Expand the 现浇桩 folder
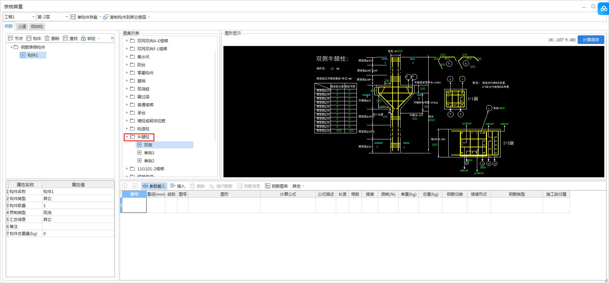The width and height of the screenshot is (609, 283). tap(127, 89)
